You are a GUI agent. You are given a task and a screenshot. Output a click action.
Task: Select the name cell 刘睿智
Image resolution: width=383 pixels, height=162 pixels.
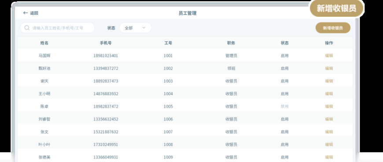point(44,119)
